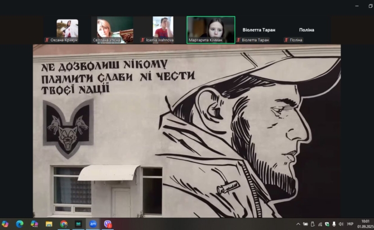Launch Google Chrome from the taskbar
374x230 pixels.
[64, 224]
